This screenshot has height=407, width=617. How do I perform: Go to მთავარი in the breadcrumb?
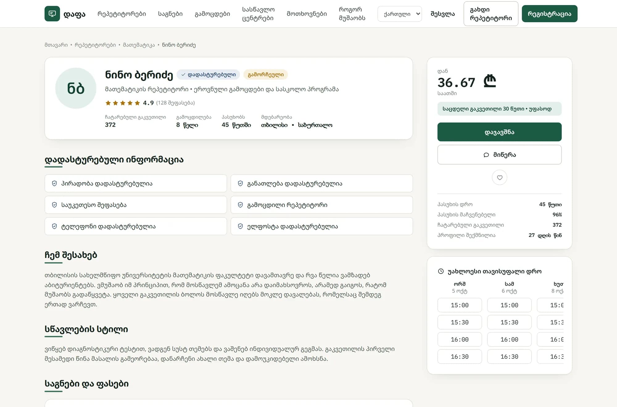[x=56, y=45]
